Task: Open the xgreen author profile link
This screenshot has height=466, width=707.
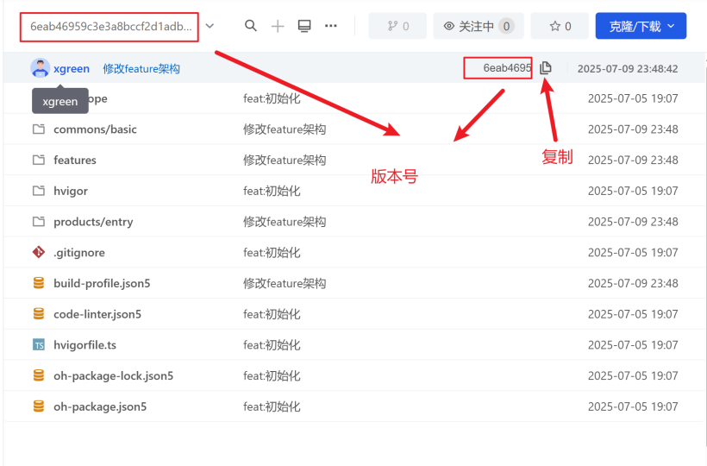Action: 72,68
